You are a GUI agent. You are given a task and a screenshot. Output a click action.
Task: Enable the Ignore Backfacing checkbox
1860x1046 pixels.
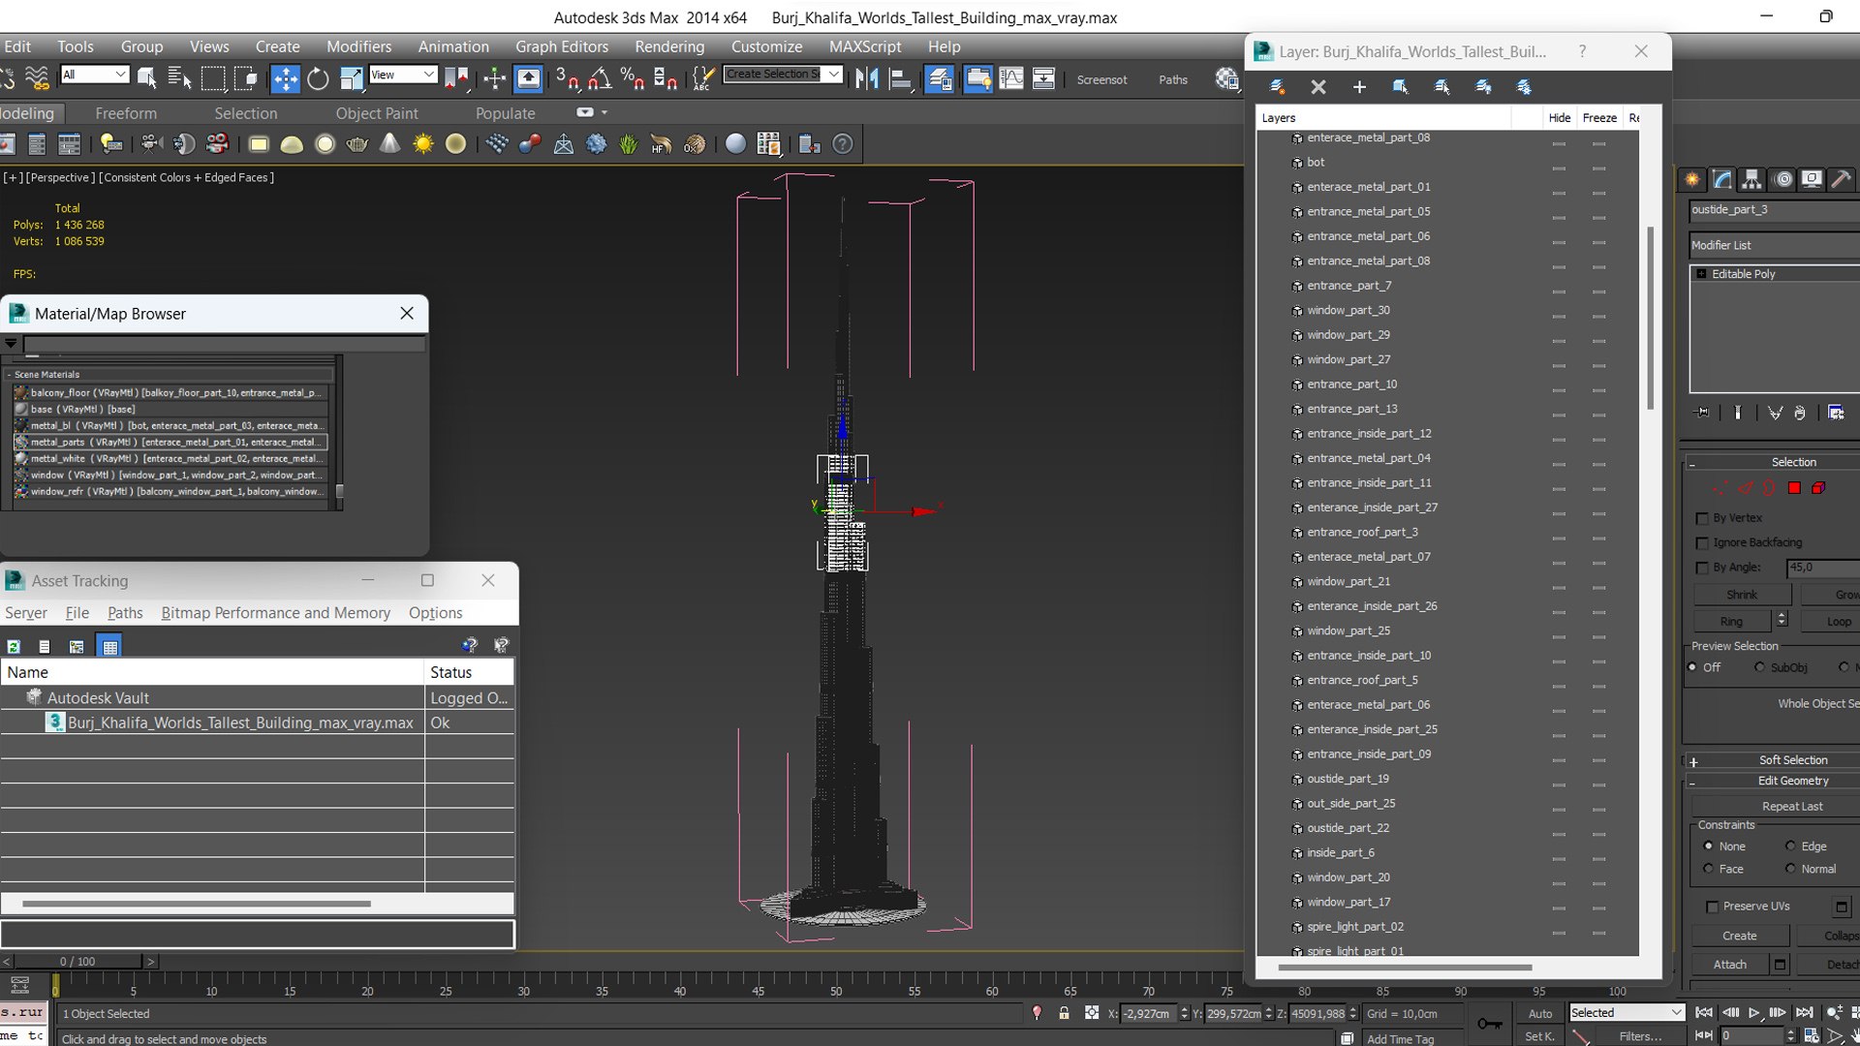[x=1702, y=542]
